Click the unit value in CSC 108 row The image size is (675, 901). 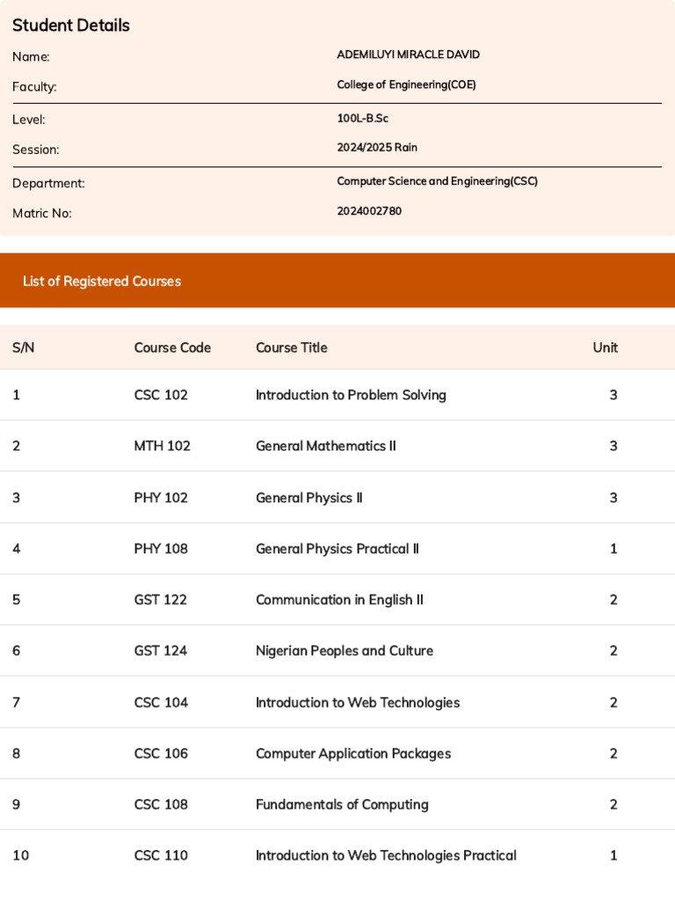tap(613, 804)
